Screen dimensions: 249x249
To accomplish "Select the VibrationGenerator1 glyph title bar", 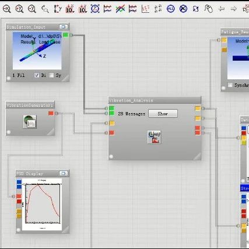I will pos(30,105).
